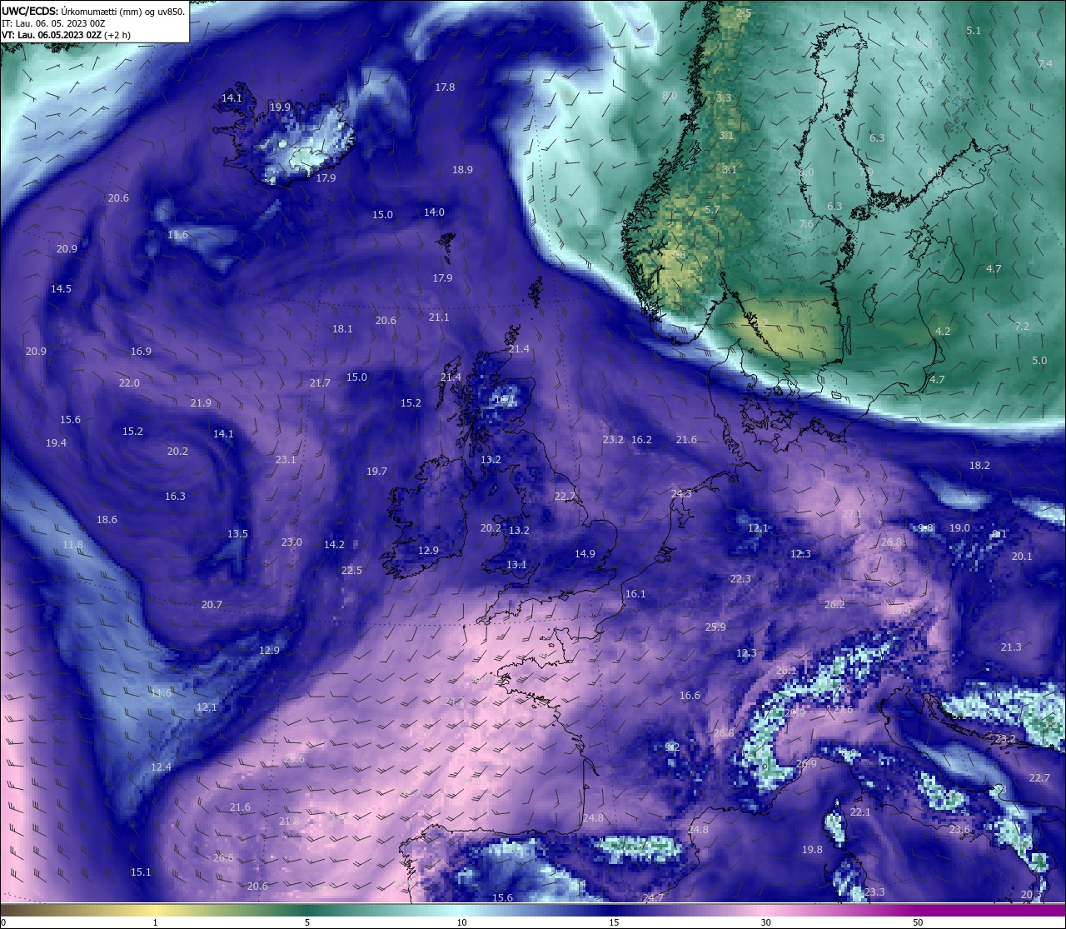This screenshot has height=929, width=1066.
Task: Click the 5.7 value over Norway
Action: pyautogui.click(x=712, y=210)
